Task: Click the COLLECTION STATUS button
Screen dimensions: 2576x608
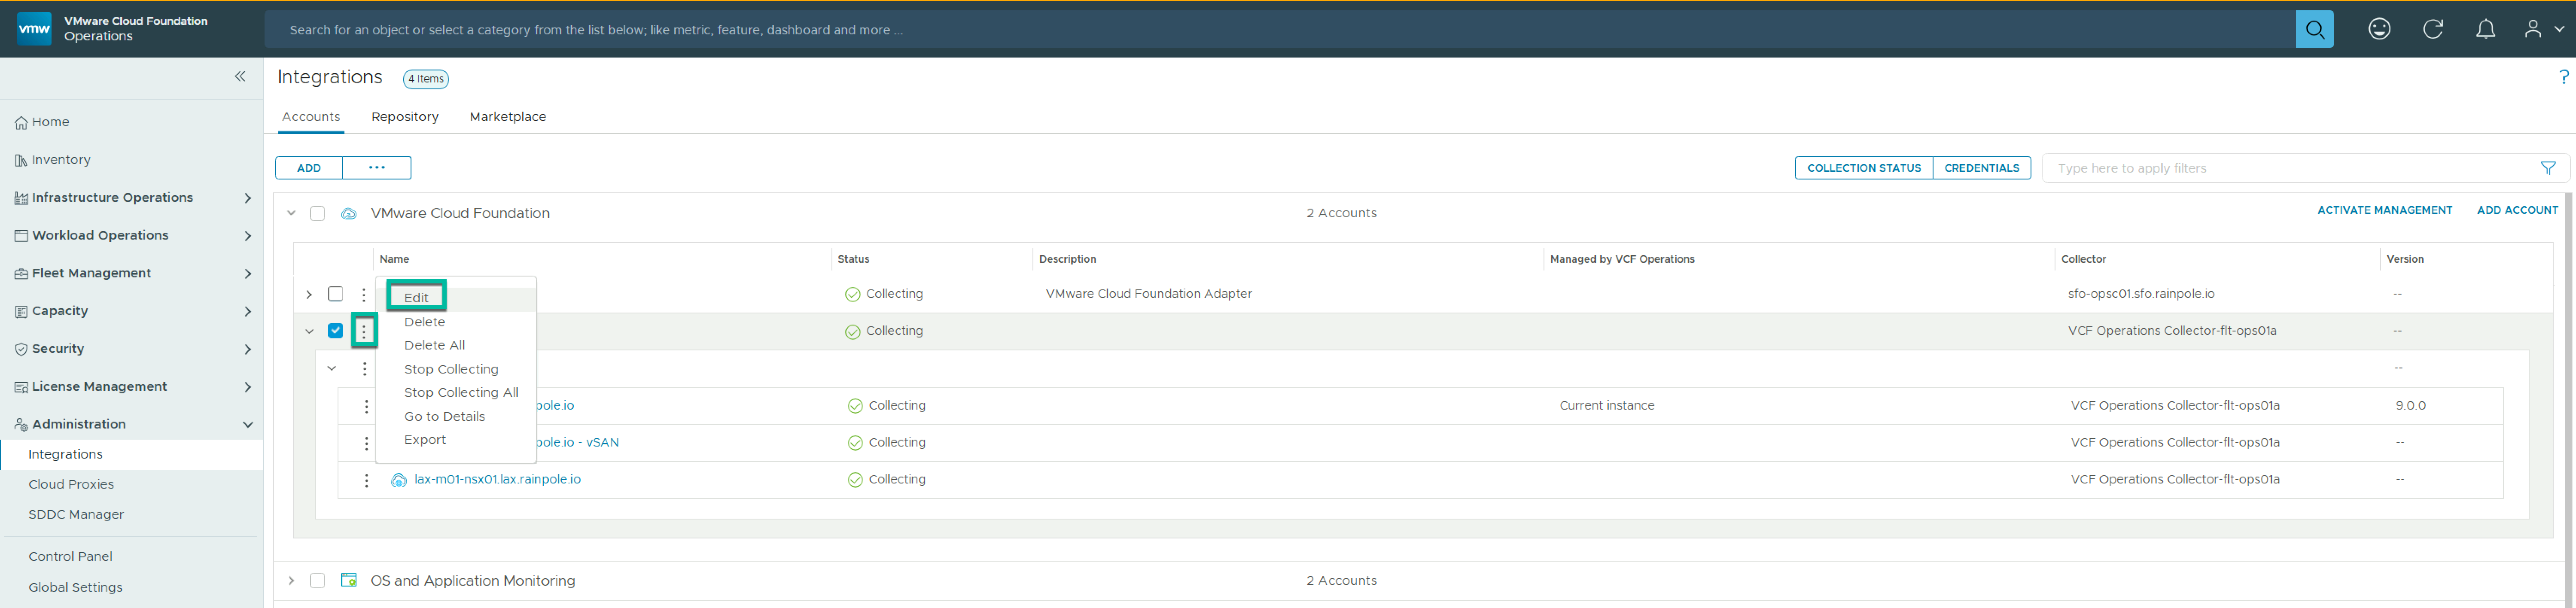Action: pyautogui.click(x=1863, y=168)
